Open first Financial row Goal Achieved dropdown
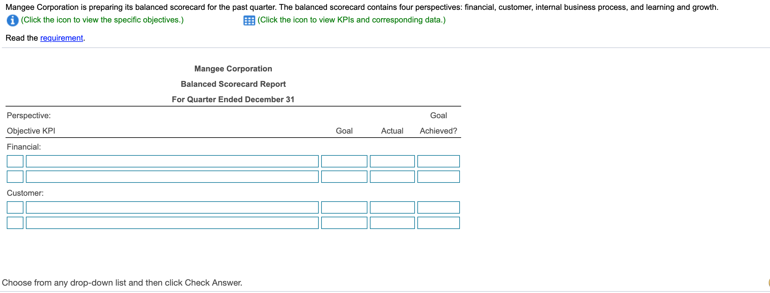770x293 pixels. coord(438,161)
